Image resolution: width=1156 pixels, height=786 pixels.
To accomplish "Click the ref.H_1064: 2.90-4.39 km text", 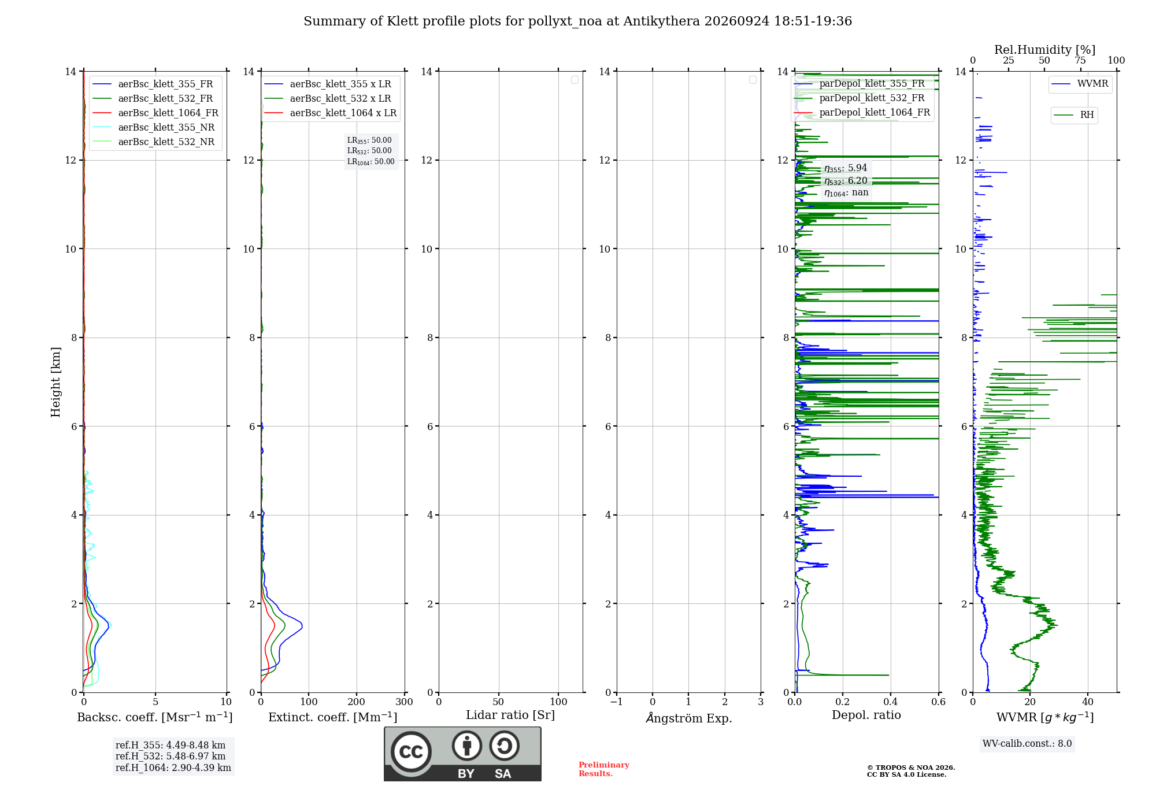I will [x=173, y=768].
